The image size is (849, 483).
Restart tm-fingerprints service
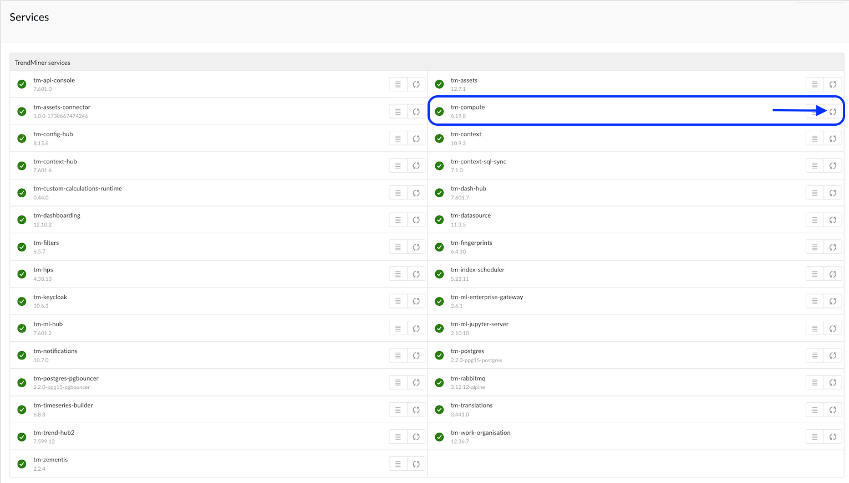[833, 247]
